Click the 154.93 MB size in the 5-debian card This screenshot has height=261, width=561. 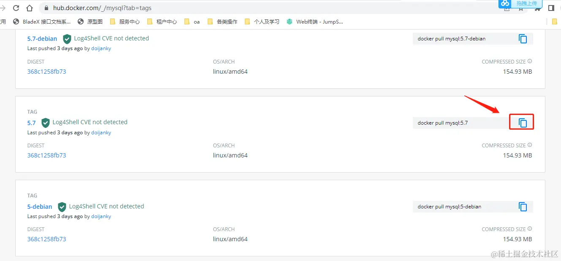pyautogui.click(x=518, y=239)
